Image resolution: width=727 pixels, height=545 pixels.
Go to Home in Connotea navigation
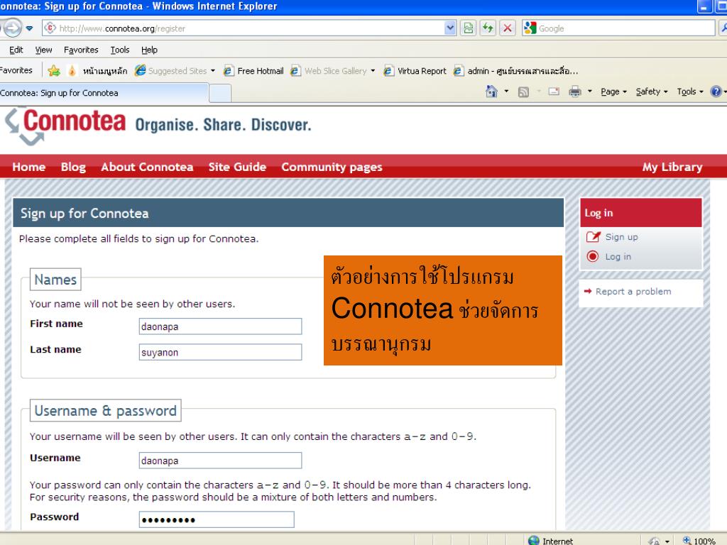pyautogui.click(x=28, y=167)
